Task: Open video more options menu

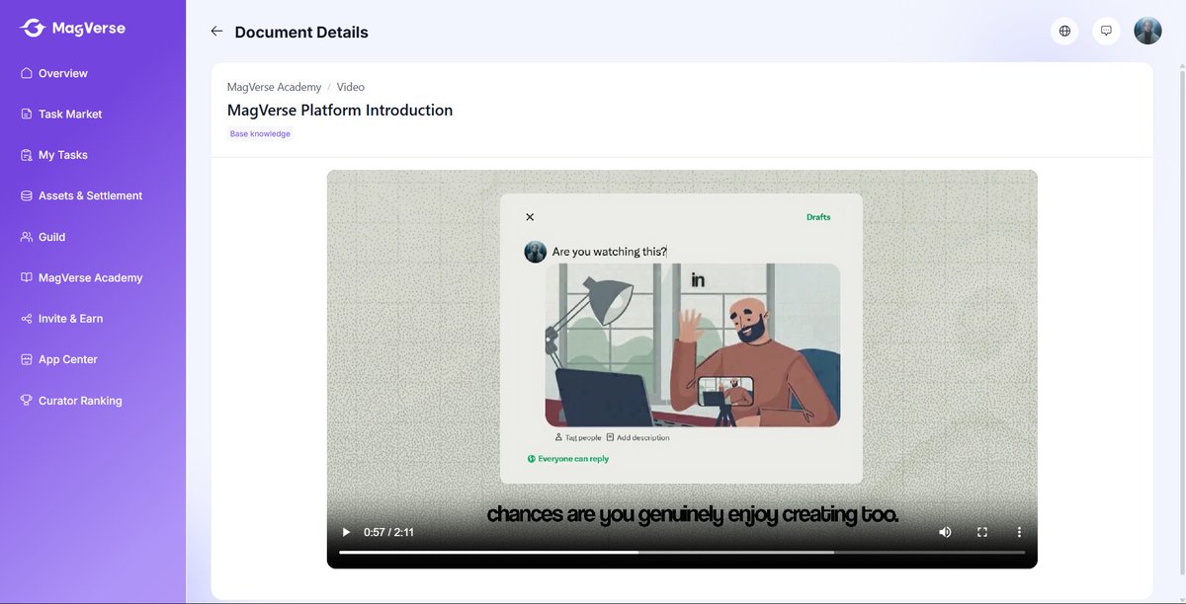Action: (x=1019, y=532)
